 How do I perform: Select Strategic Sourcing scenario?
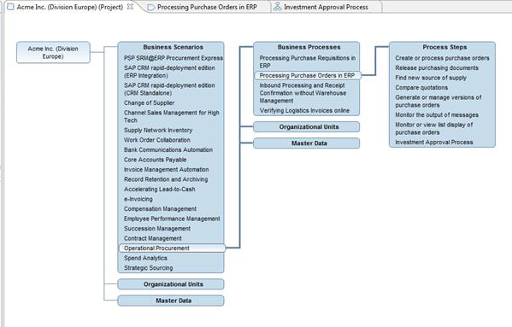tap(148, 268)
